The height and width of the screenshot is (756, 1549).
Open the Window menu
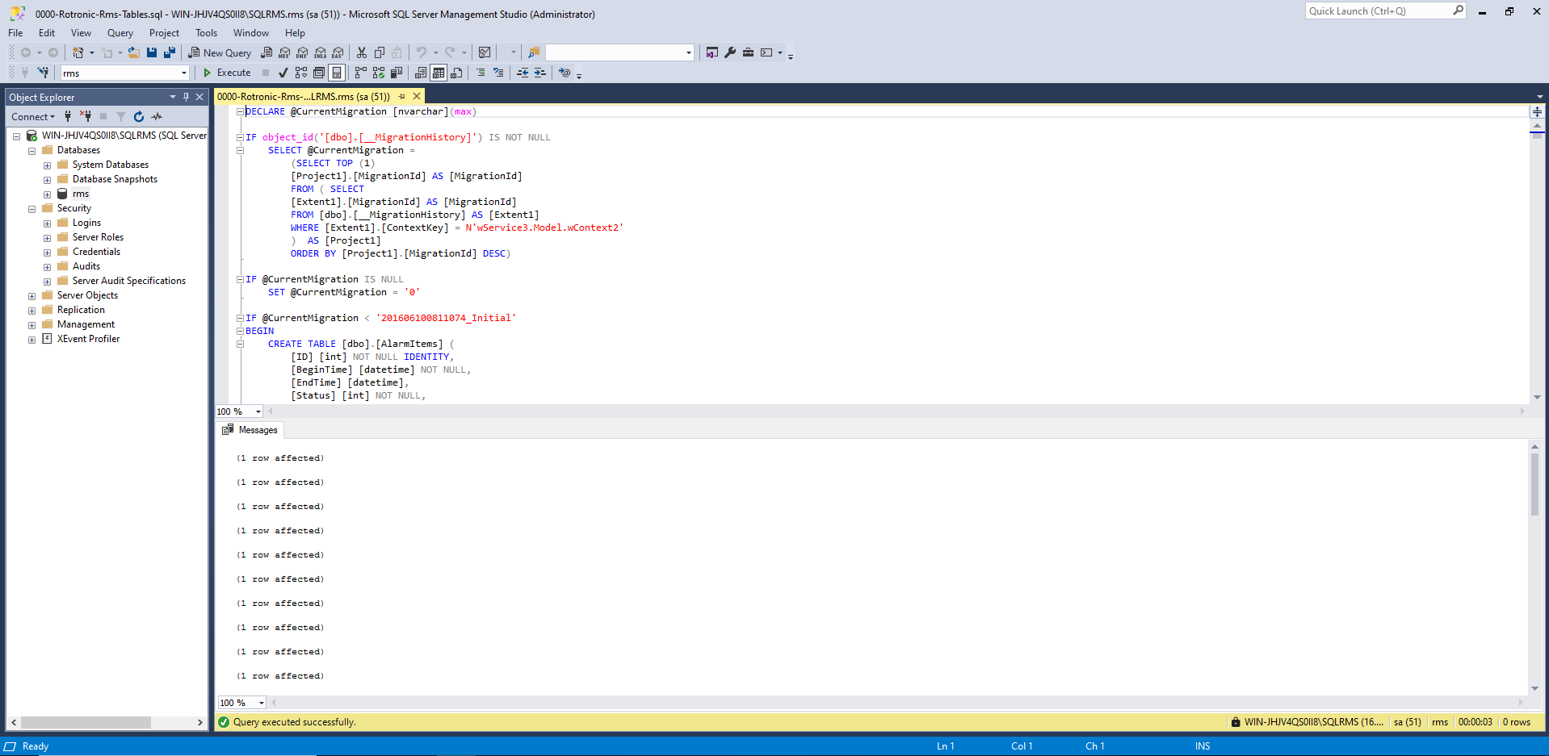(251, 33)
